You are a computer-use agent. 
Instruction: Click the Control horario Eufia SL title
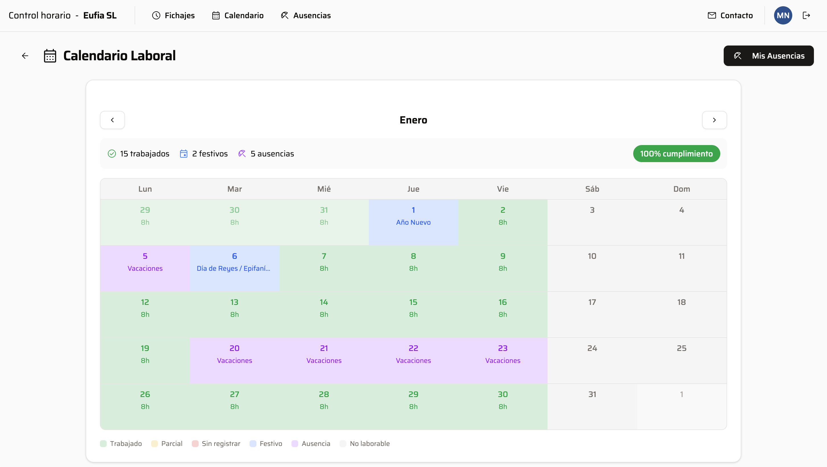[63, 15]
